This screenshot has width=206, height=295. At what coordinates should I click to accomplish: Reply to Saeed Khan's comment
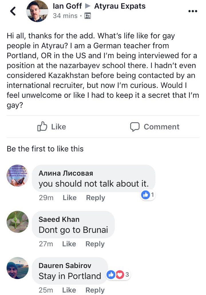[95, 244]
